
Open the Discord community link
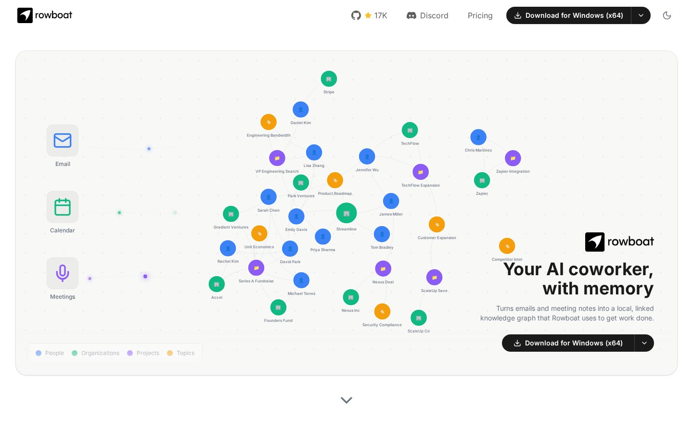click(427, 15)
